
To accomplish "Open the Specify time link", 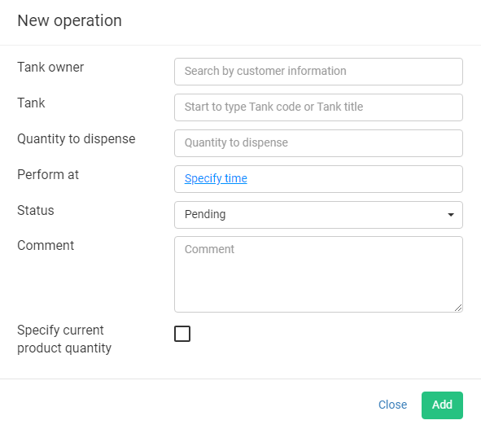I will pos(216,178).
